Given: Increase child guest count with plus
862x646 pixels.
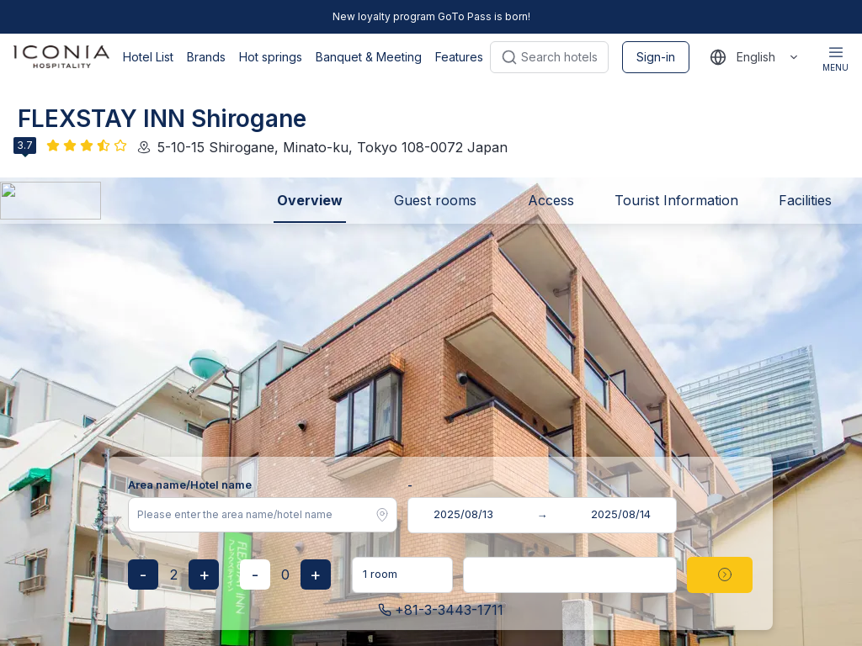Looking at the screenshot, I should tap(316, 575).
